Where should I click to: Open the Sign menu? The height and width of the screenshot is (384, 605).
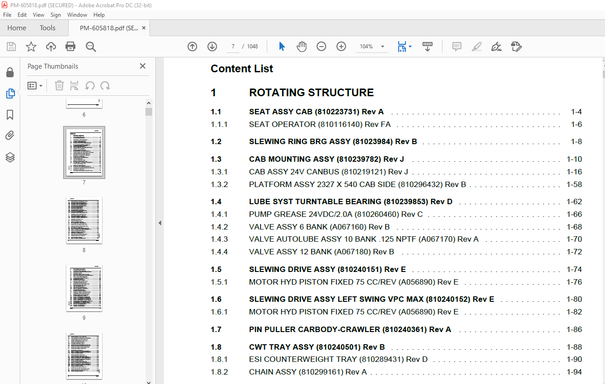click(56, 15)
